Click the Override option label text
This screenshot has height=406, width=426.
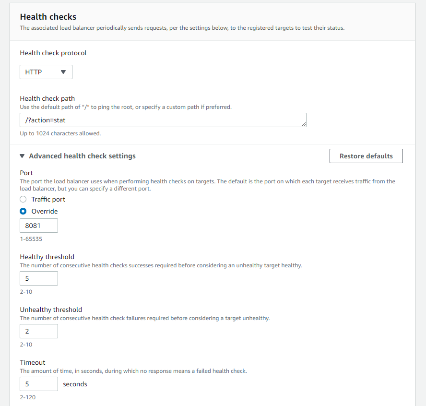click(45, 211)
